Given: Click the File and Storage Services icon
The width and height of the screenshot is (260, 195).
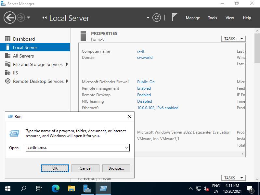Looking at the screenshot, I should pos(7,64).
